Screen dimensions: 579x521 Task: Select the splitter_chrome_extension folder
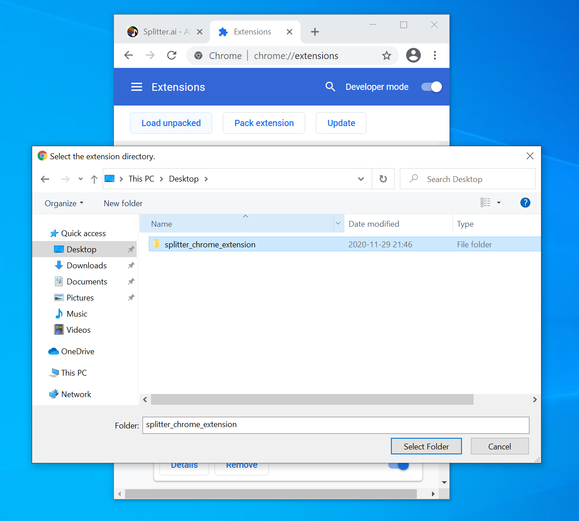coord(210,245)
